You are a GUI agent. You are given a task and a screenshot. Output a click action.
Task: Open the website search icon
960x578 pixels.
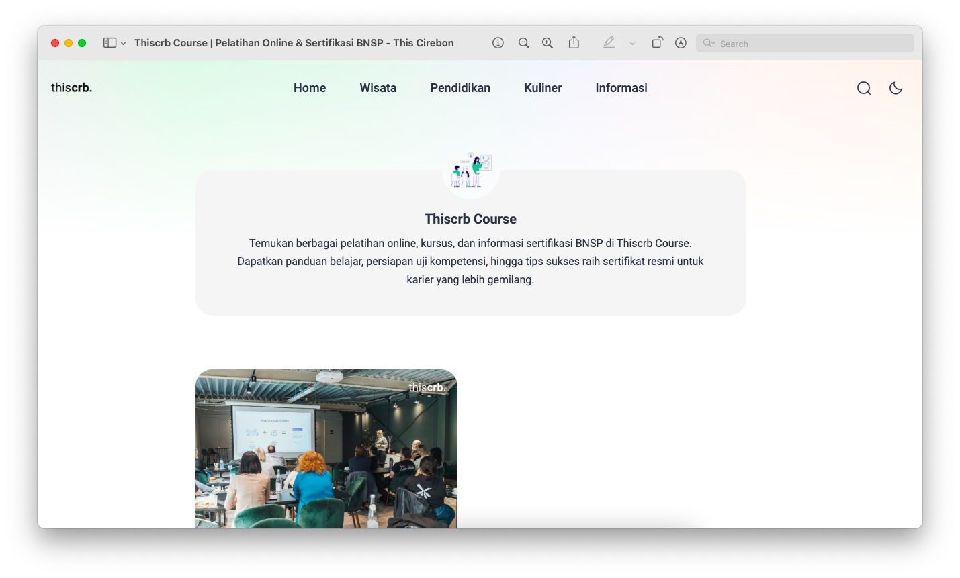tap(864, 88)
